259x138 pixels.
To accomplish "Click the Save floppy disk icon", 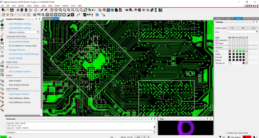I will 12,10.
